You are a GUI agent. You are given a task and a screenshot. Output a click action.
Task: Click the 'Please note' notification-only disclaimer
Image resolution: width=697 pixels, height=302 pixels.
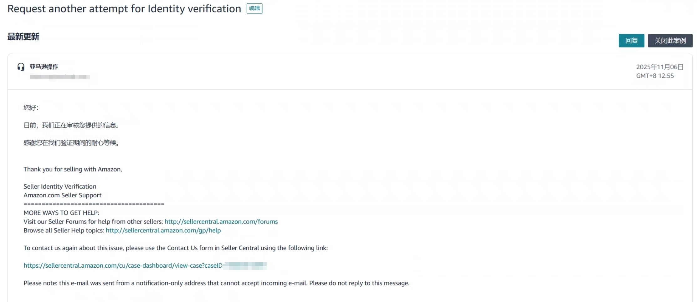tap(216, 283)
